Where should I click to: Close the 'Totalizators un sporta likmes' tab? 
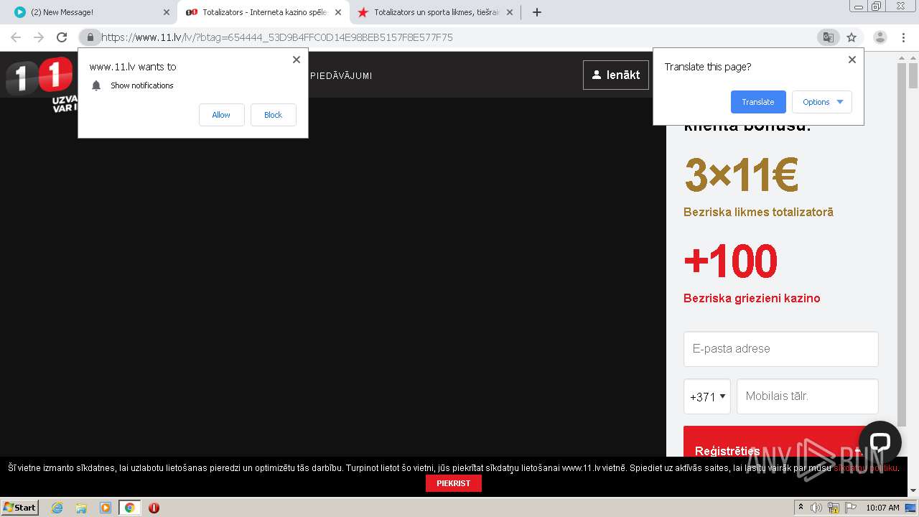pos(510,12)
